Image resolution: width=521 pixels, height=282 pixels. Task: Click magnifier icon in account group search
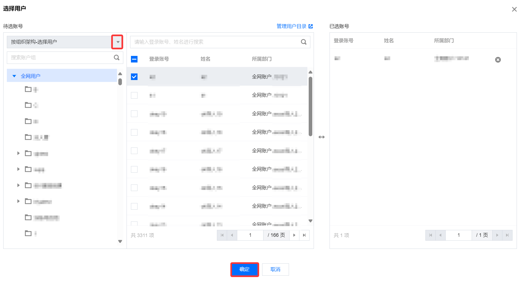coord(116,58)
